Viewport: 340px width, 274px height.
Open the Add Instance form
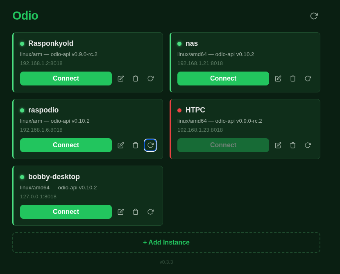(x=166, y=242)
